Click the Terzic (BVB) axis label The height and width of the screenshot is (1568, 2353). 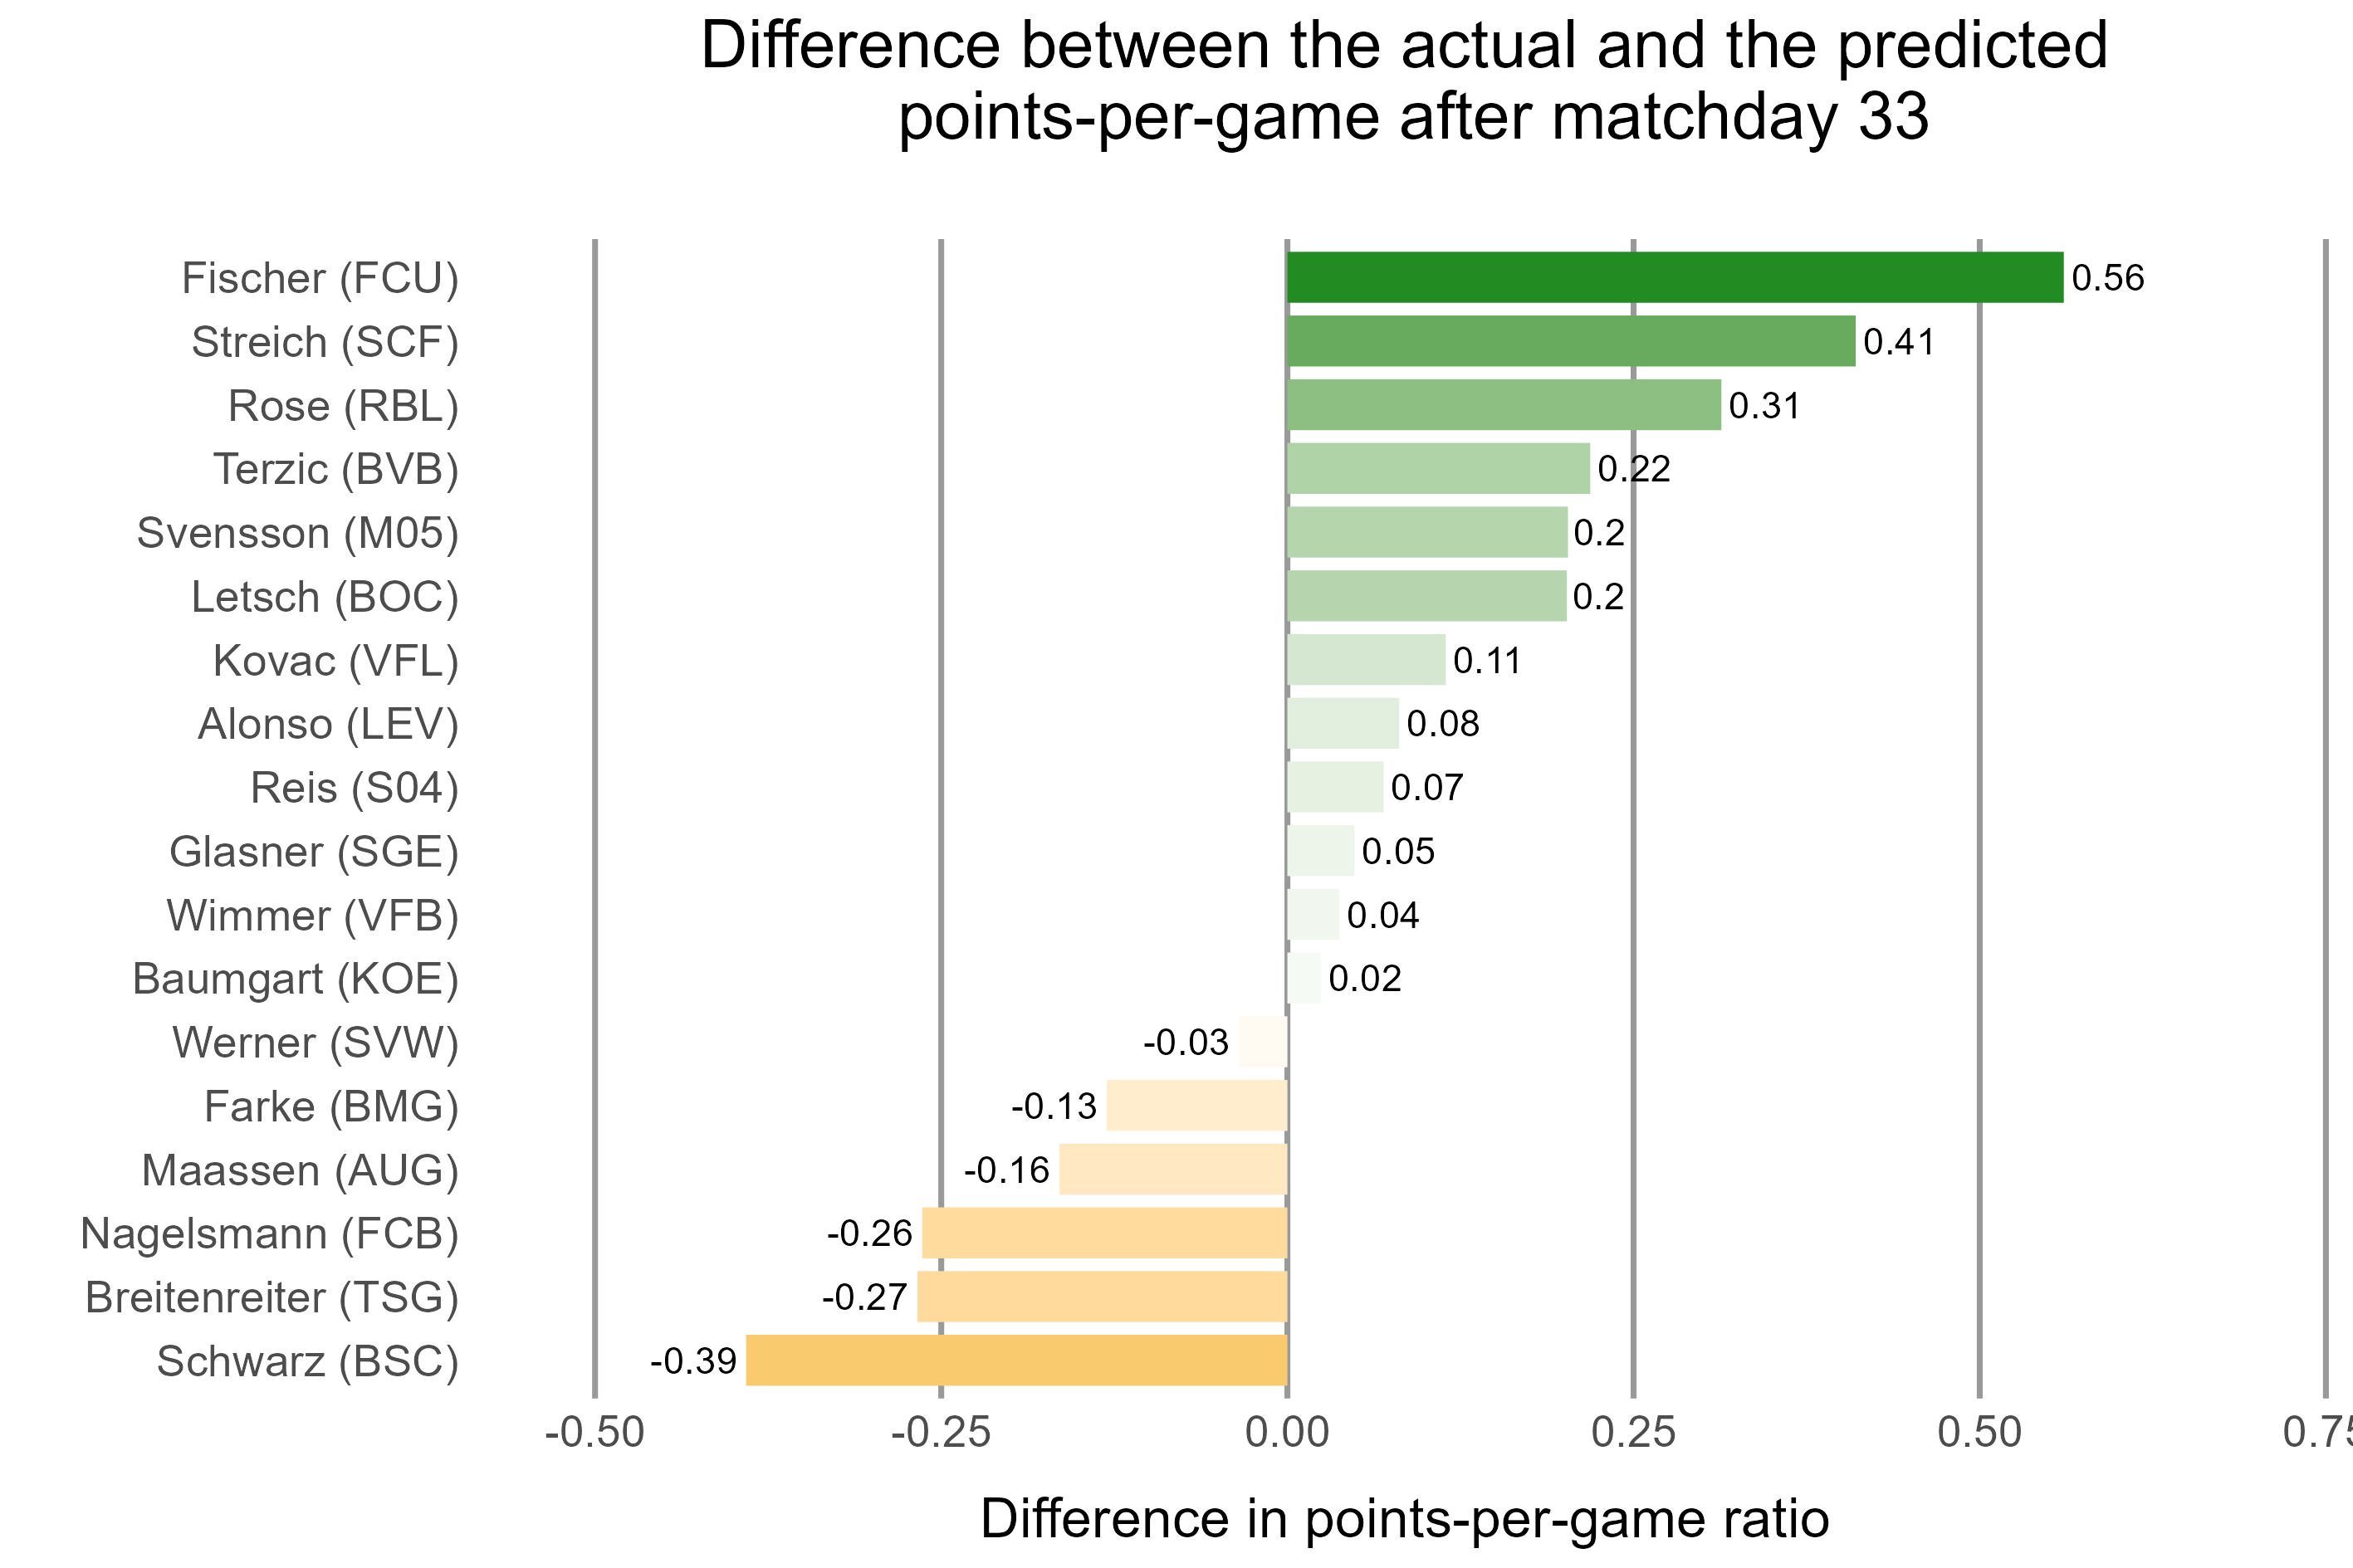(336, 469)
